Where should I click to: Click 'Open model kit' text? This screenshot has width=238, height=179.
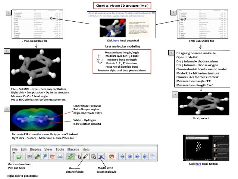[187, 57]
